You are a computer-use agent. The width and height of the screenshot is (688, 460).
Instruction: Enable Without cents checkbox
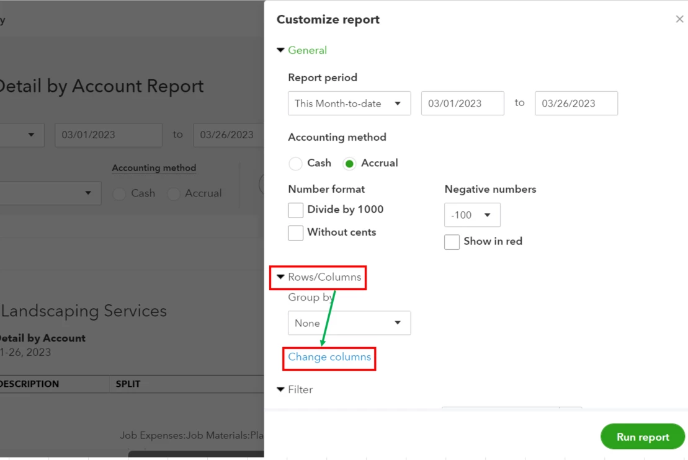295,233
